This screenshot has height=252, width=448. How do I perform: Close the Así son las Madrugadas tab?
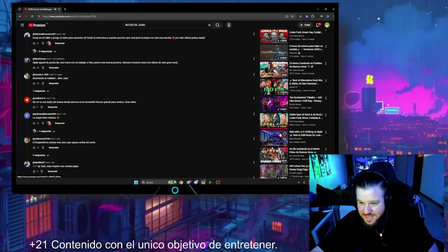pyautogui.click(x=59, y=9)
